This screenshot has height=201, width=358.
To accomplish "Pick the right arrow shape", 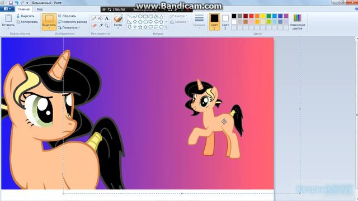I will 150,22.
